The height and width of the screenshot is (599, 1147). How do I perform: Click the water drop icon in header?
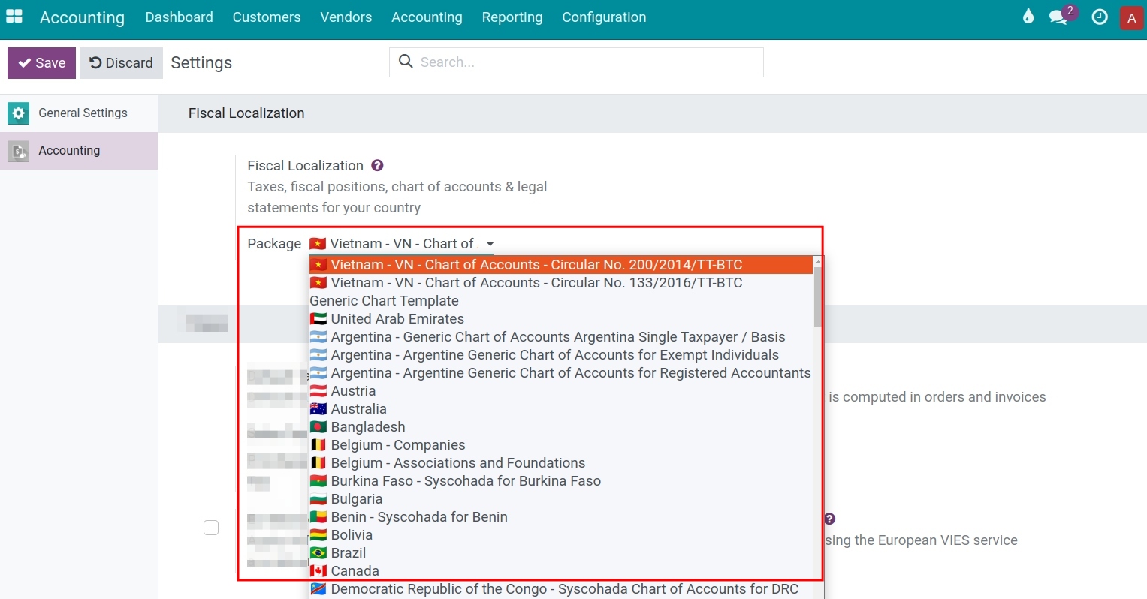coord(1028,17)
